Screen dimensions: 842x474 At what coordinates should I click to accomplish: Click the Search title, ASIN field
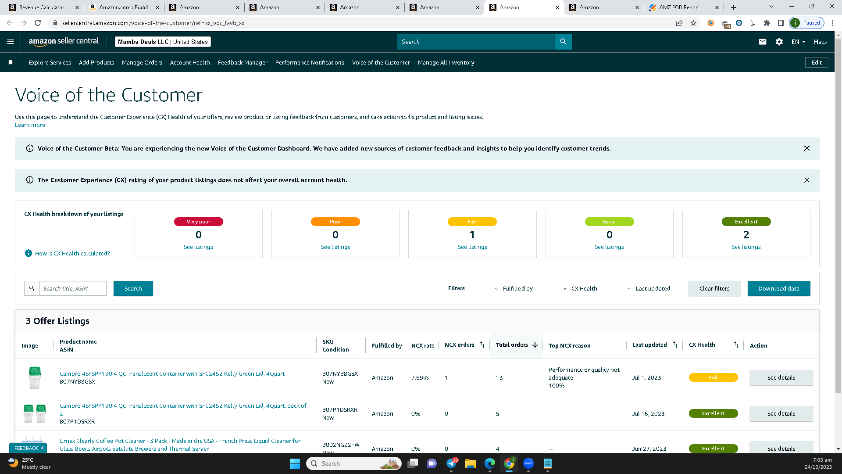(73, 288)
